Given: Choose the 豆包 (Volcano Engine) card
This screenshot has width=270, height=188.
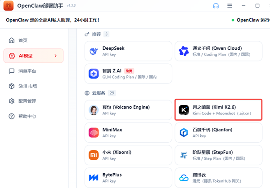Looking at the screenshot, I should pos(128,110).
